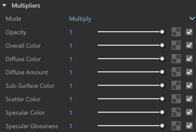Open the Sub-Surface Color texture map slot
Screen dimensions: 196x132
tap(176, 85)
